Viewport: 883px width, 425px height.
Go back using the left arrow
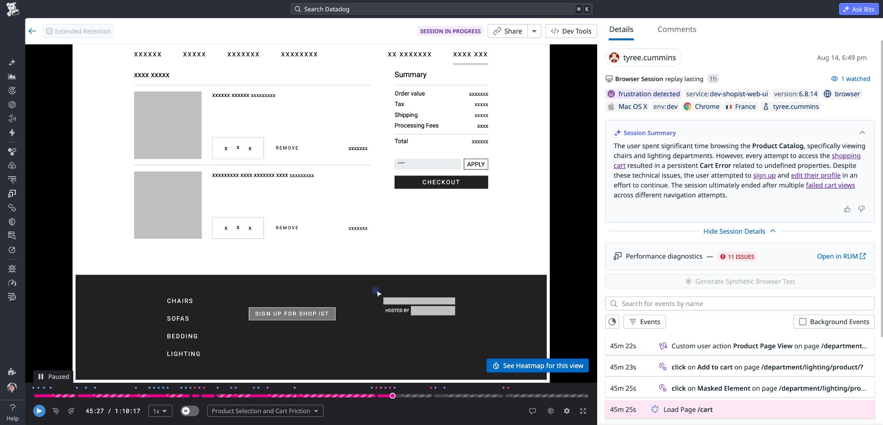pyautogui.click(x=32, y=31)
